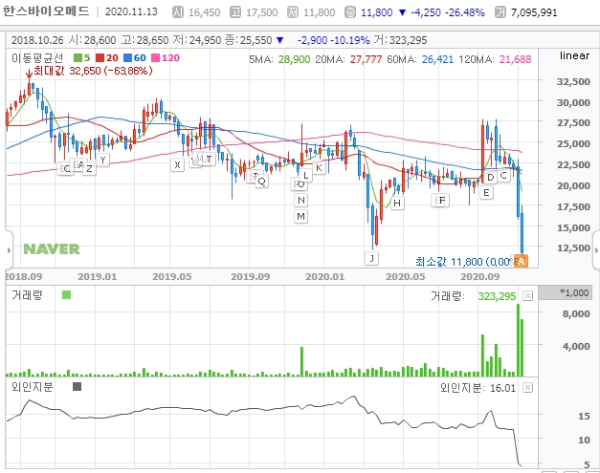The image size is (600, 473).
Task: Open the N event marker on the chart
Action: [x=301, y=201]
